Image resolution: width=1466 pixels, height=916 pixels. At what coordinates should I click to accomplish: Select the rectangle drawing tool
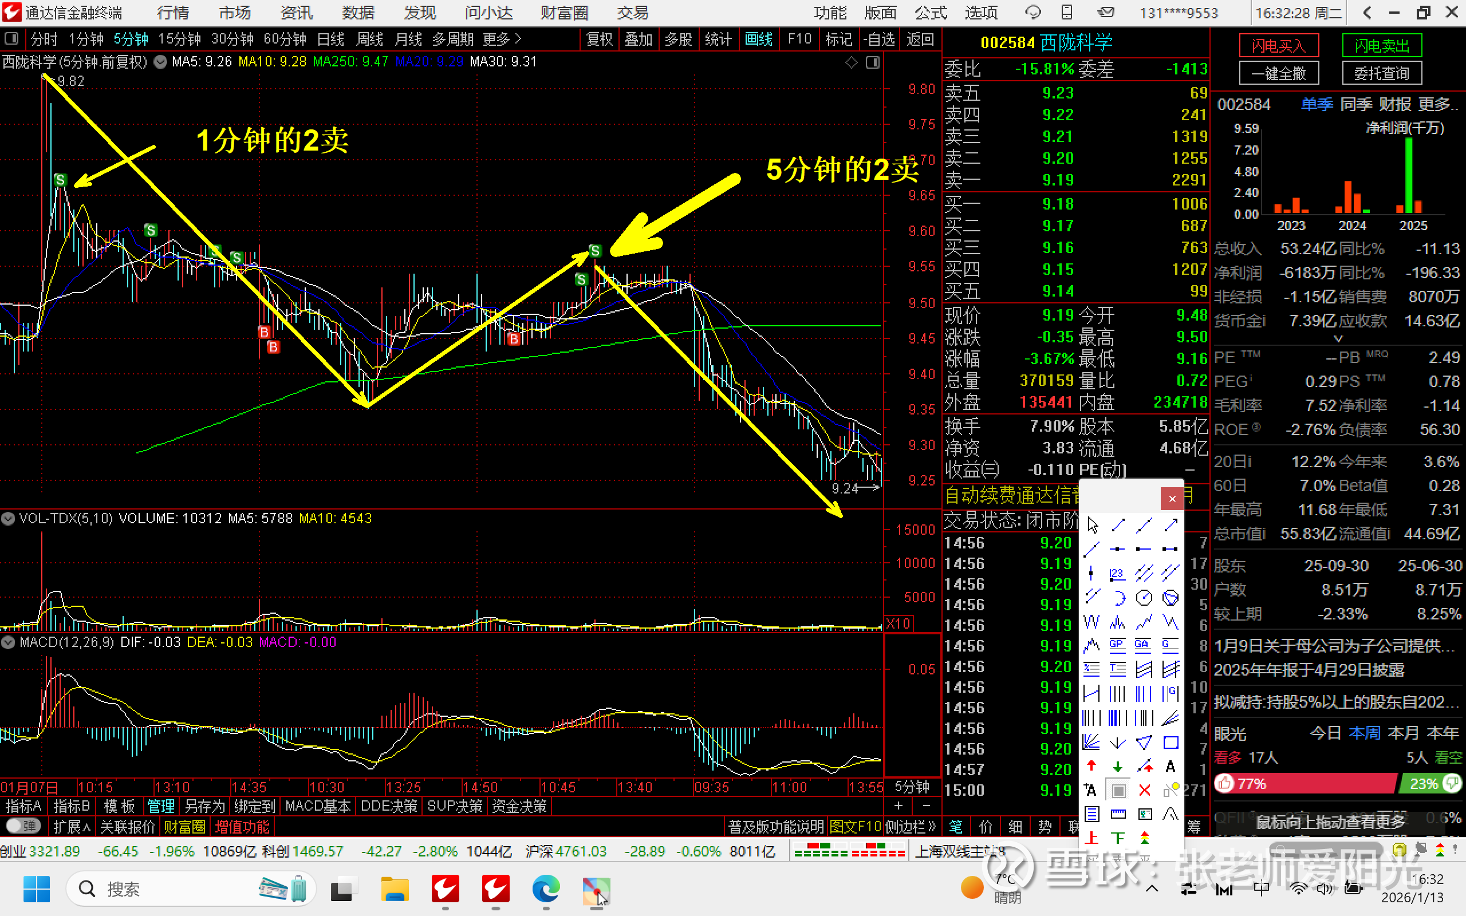coord(1171,742)
